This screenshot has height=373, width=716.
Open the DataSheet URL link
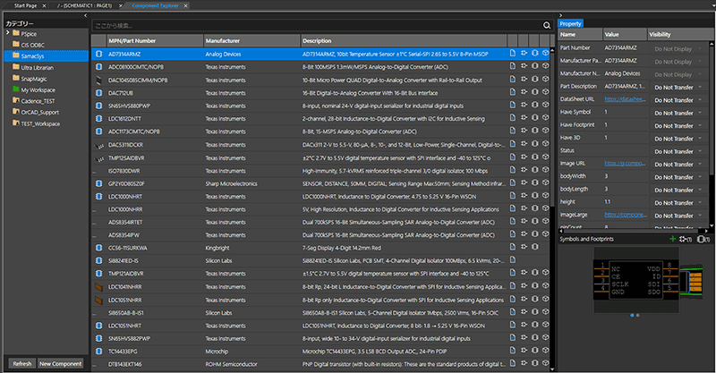pyautogui.click(x=625, y=98)
